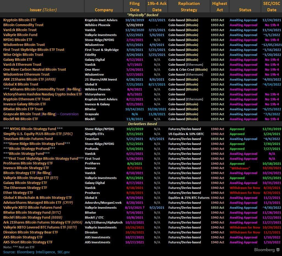This screenshot has width=282, height=256.
Task: Click Invesco Bitcoin Strategy ETF issuer name
Action: (26, 168)
